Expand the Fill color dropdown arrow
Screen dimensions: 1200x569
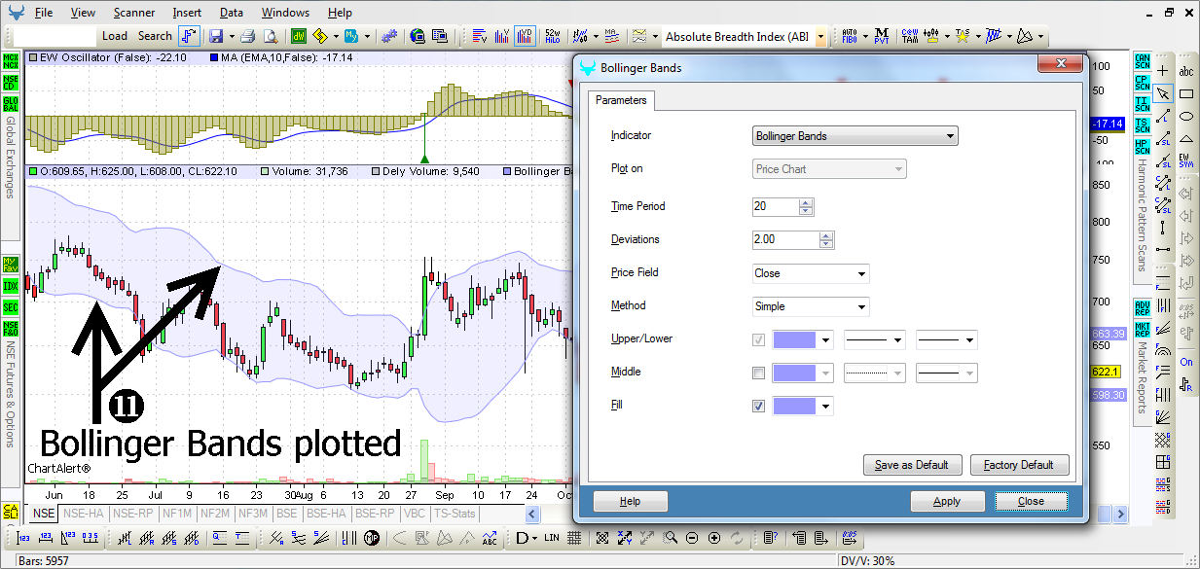(x=826, y=407)
